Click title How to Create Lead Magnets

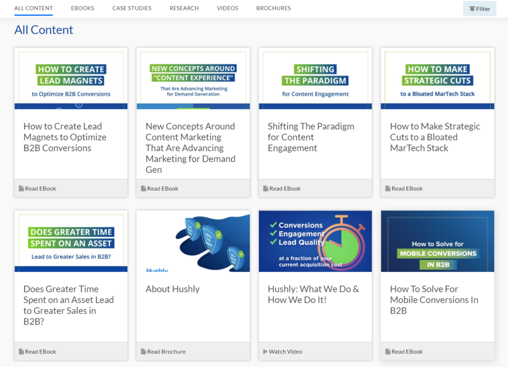[x=65, y=137]
